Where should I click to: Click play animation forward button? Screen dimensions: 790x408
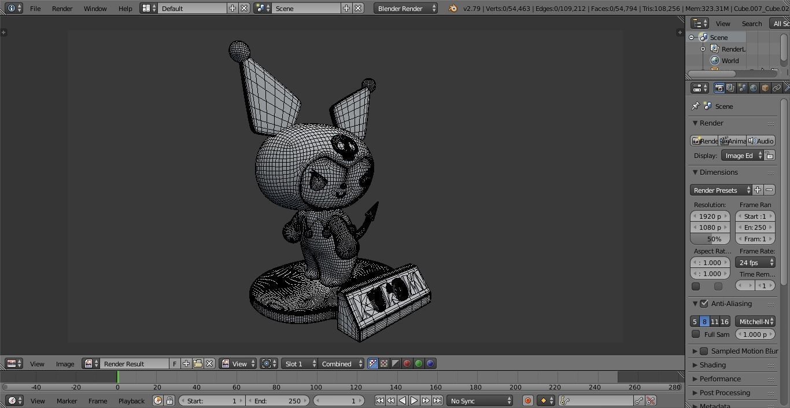(414, 400)
